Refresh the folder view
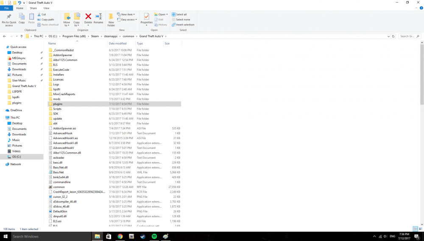The width and height of the screenshot is (424, 241). 393,36
